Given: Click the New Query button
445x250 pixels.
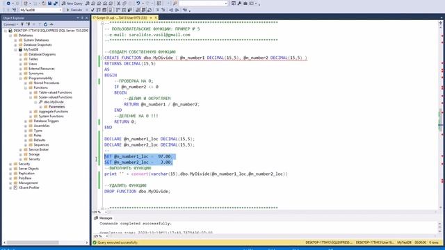Looking at the screenshot, I should 72,3.
